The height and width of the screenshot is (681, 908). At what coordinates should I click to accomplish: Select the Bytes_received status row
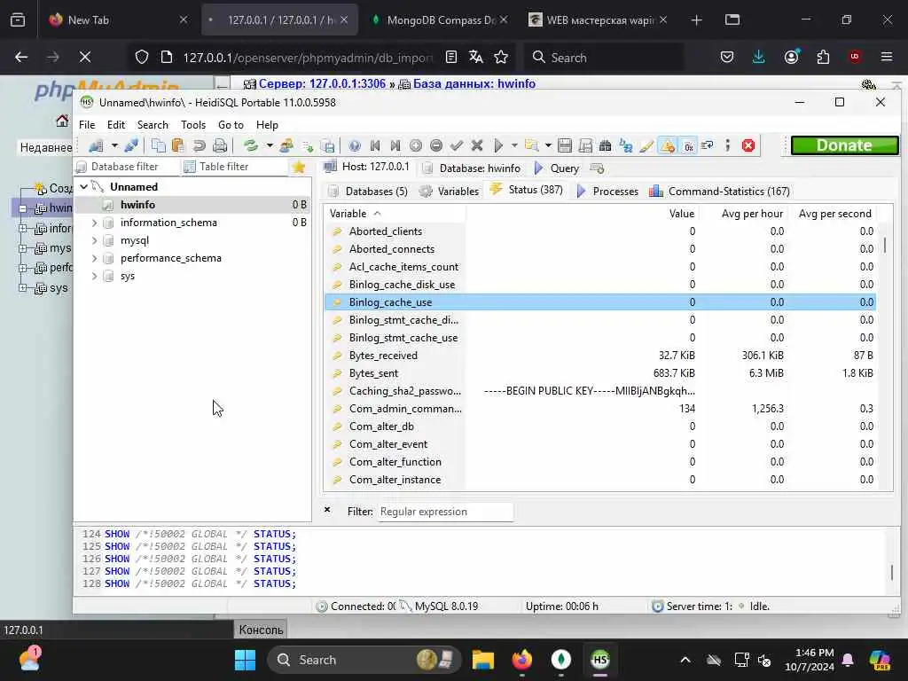pyautogui.click(x=600, y=356)
